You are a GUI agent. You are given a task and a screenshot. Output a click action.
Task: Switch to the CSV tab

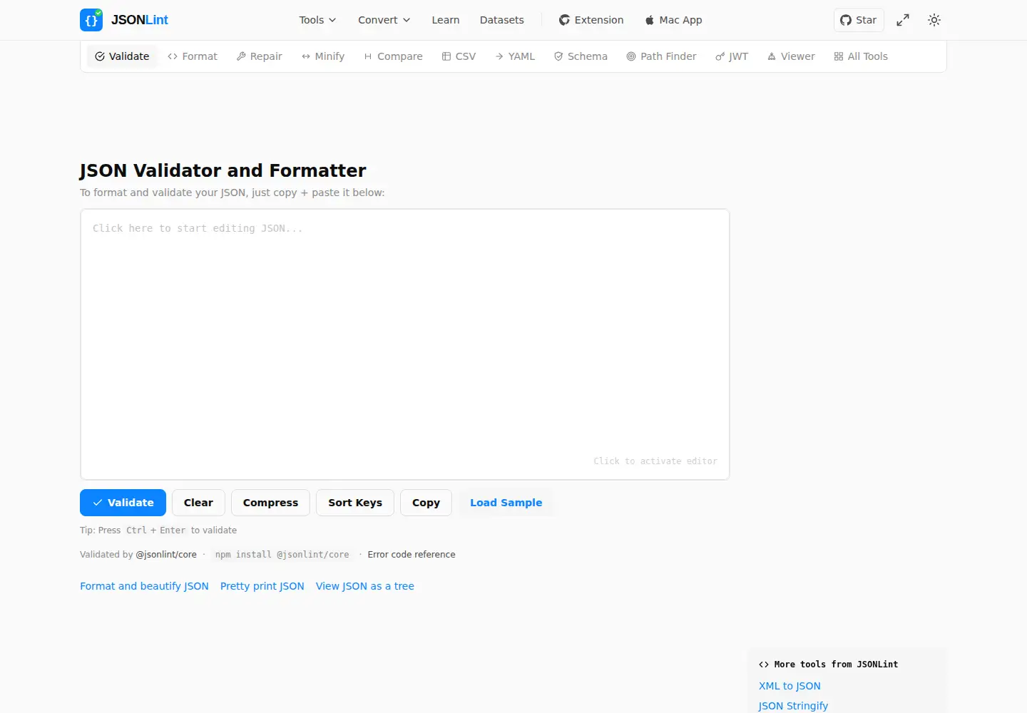click(459, 56)
